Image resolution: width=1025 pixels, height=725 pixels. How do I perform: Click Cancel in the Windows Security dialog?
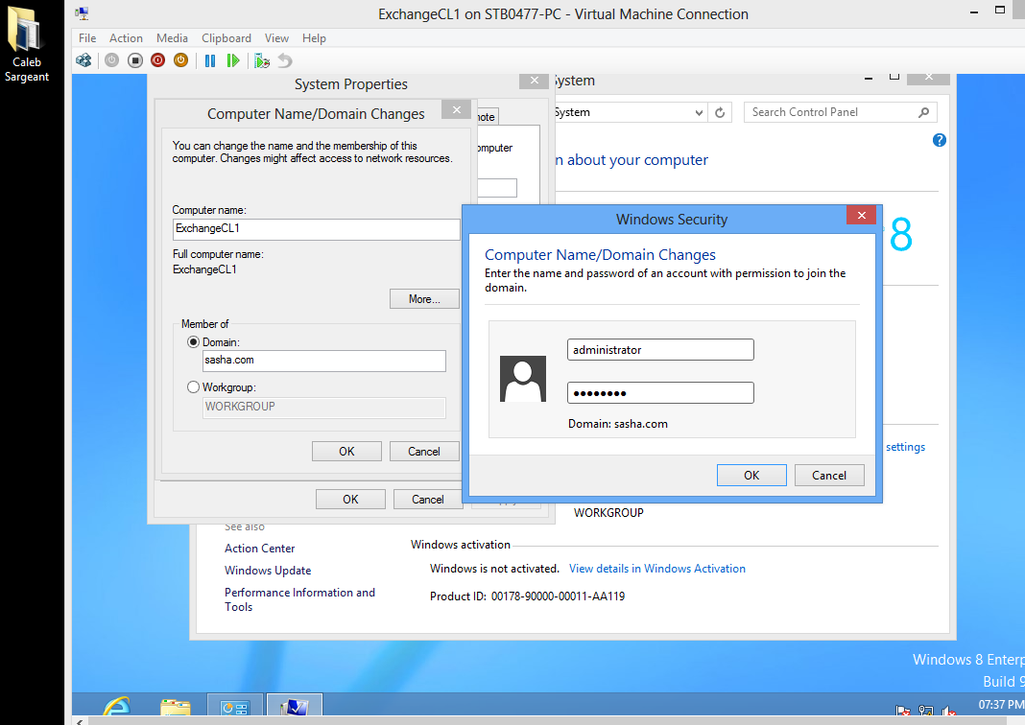click(x=829, y=476)
